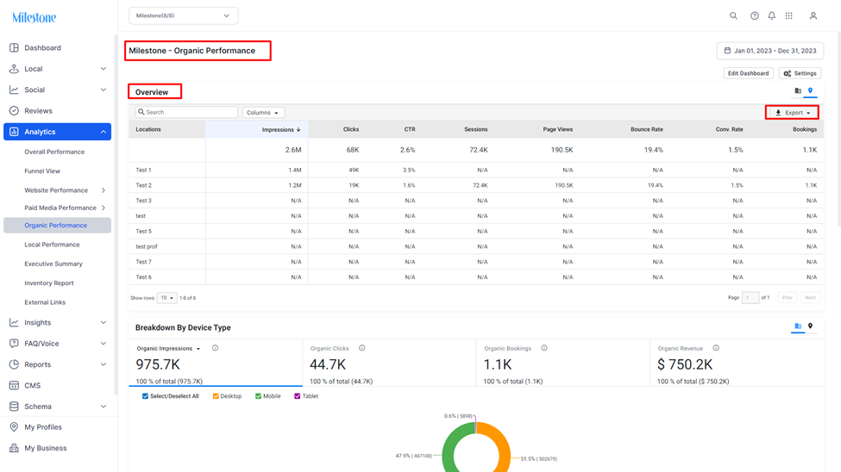
Task: Open the apps grid icon
Action: click(789, 16)
